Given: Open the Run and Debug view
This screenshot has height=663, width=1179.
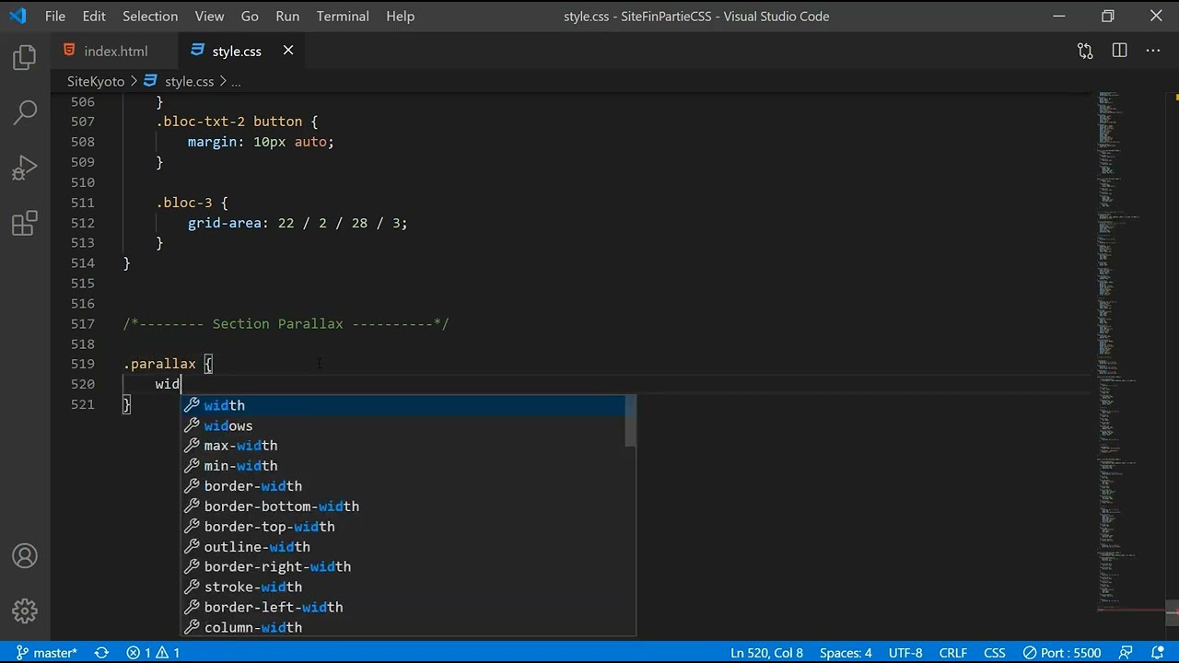Looking at the screenshot, I should point(25,168).
